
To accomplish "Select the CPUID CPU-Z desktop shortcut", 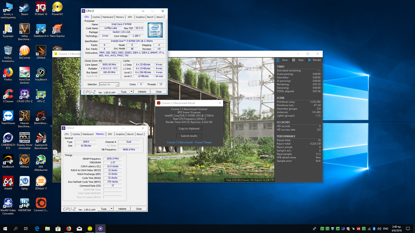I will [x=24, y=96].
